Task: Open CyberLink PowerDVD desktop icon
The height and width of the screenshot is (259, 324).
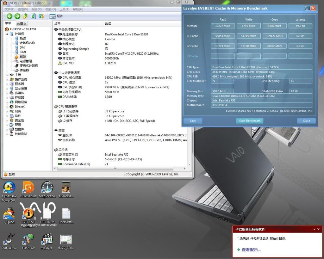Action: pos(9,188)
